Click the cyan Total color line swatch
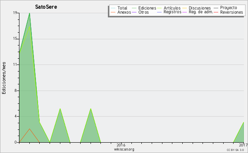 (113, 8)
